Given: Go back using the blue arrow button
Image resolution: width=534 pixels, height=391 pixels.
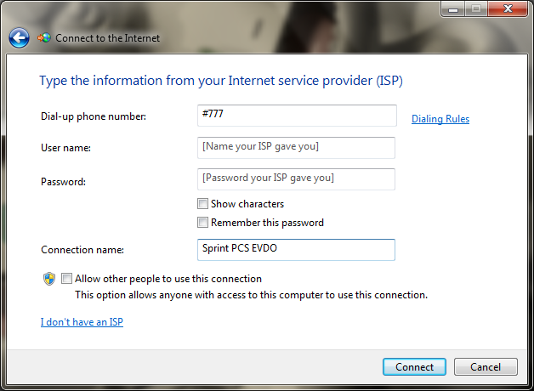Looking at the screenshot, I should [x=19, y=37].
